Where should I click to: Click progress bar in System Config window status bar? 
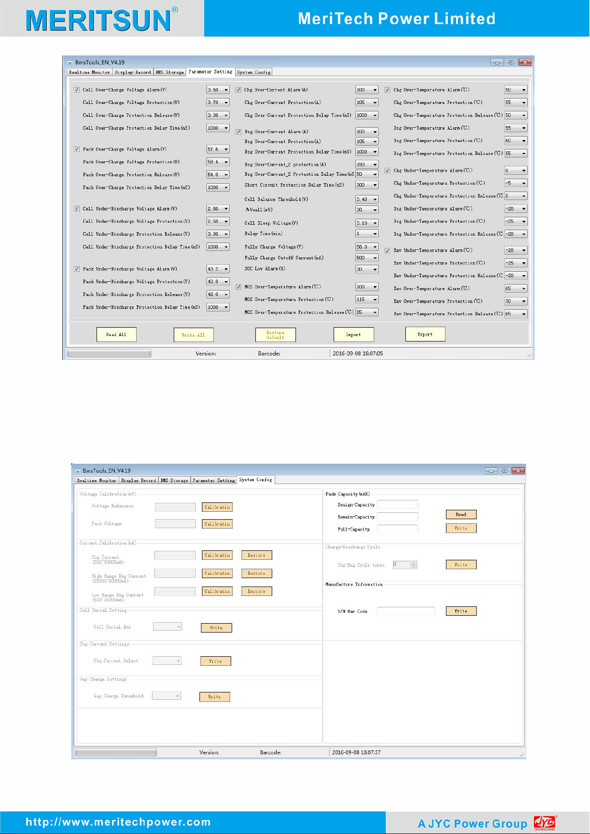click(115, 752)
